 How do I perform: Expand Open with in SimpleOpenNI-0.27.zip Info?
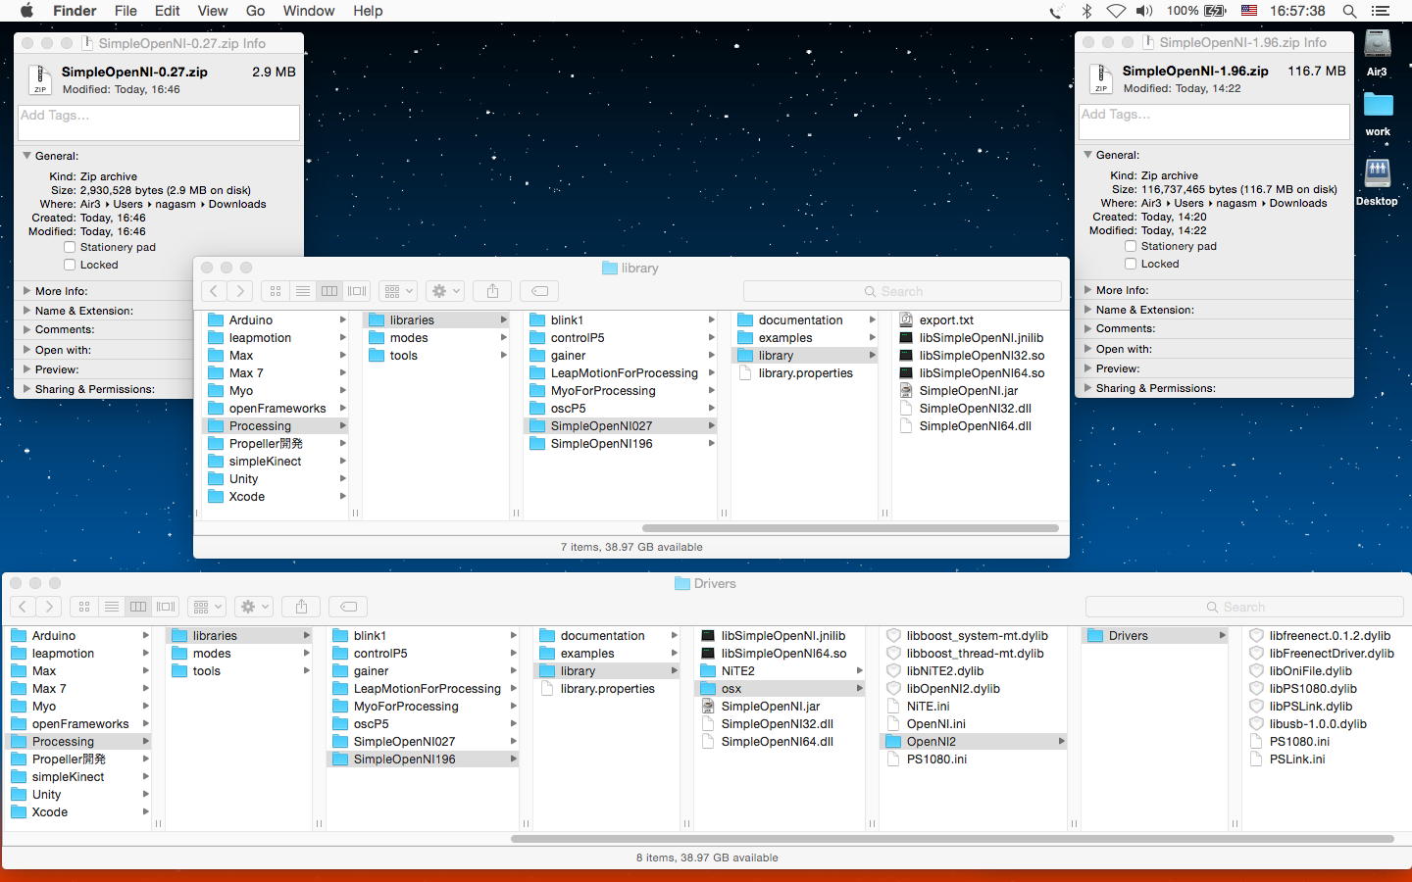pos(27,350)
